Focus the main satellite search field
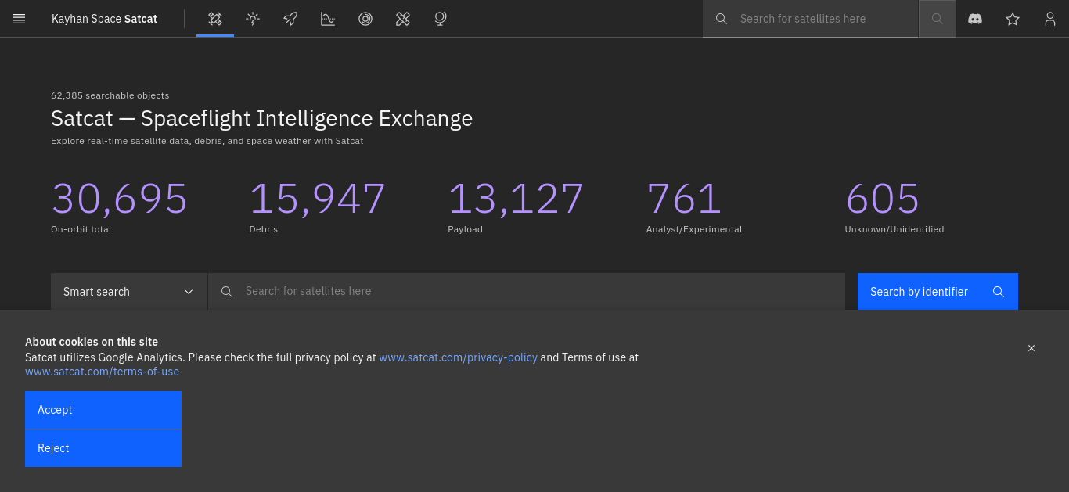 527,291
